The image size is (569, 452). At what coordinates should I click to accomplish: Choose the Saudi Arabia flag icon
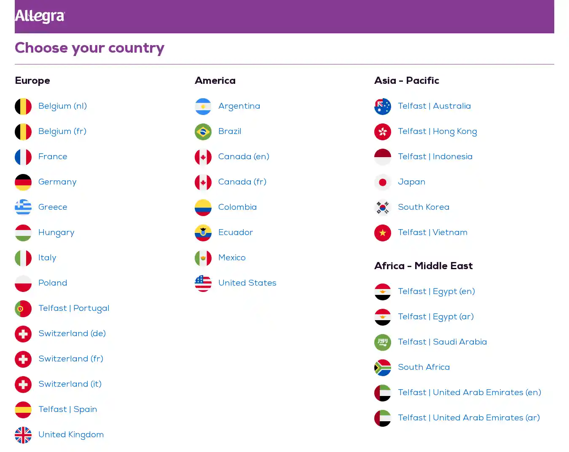tap(383, 342)
